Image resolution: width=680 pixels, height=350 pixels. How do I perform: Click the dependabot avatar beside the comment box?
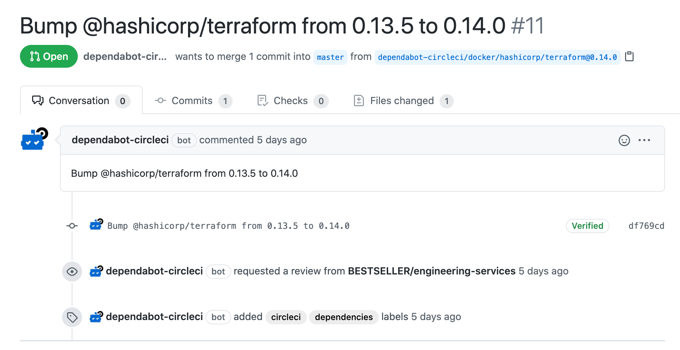pyautogui.click(x=34, y=139)
